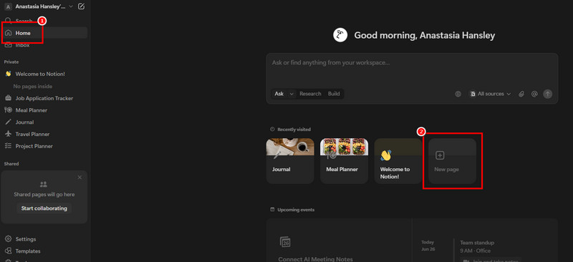
Task: Click the palm tree avatar icon
Action: [340, 35]
